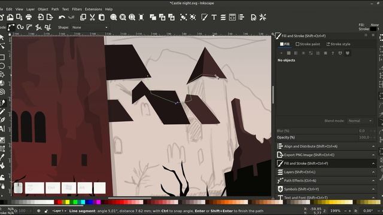Toggle the guide lock above the vertical ruler

click(x=10, y=35)
